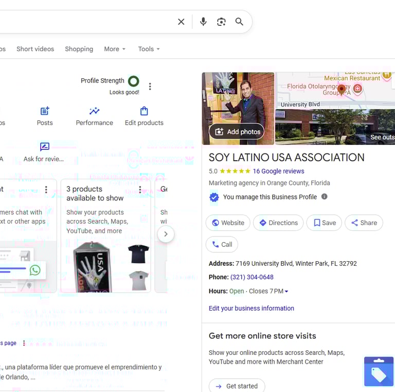395x392 pixels.
Task: Open the three-dot menu beside Profile Strength
Action: 150,87
